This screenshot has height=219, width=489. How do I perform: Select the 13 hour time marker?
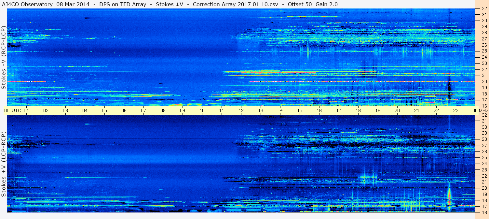261,110
